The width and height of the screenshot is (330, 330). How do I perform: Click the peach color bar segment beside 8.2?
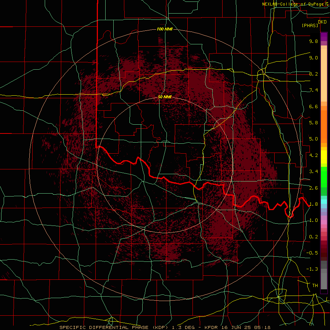pos(324,75)
